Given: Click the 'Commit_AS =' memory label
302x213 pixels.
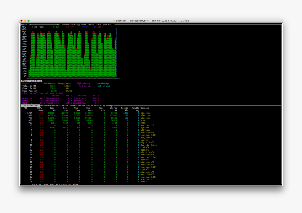Looking at the screenshot, I should (x=53, y=103).
